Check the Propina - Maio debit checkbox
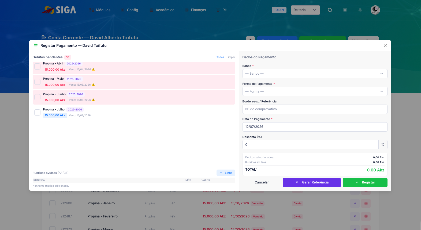 pos(38,82)
